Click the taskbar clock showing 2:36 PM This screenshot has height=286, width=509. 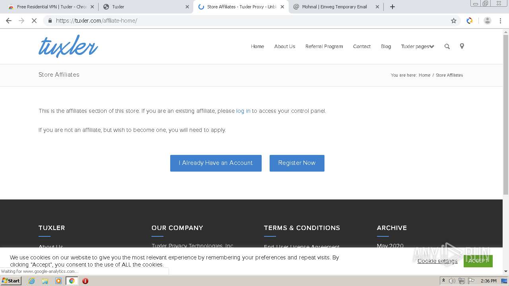(x=489, y=281)
